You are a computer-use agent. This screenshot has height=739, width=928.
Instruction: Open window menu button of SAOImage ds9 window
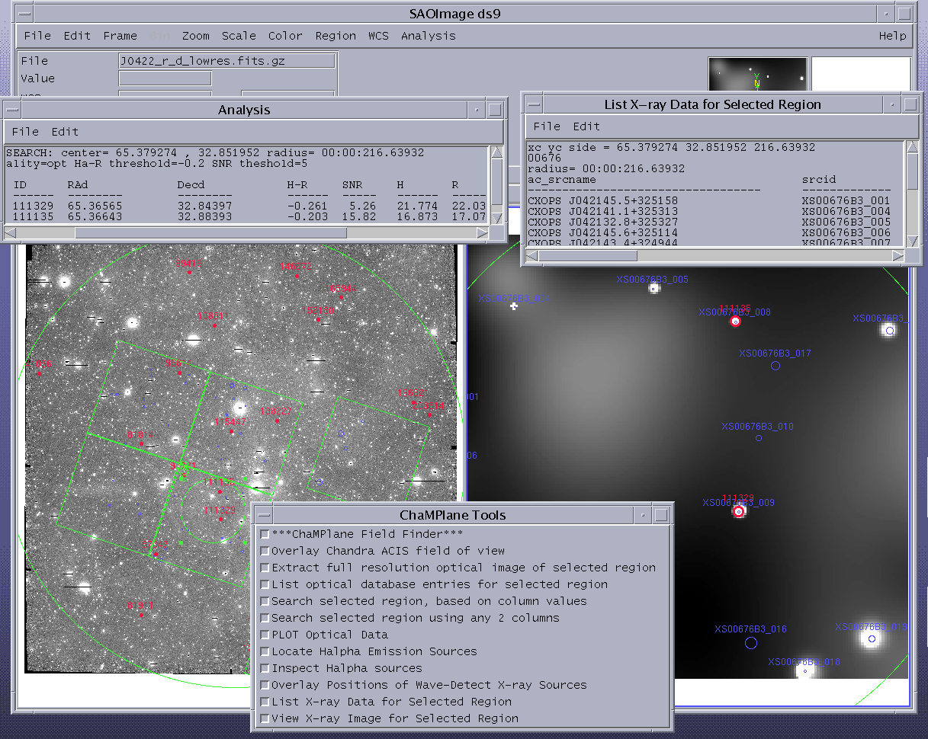[24, 14]
